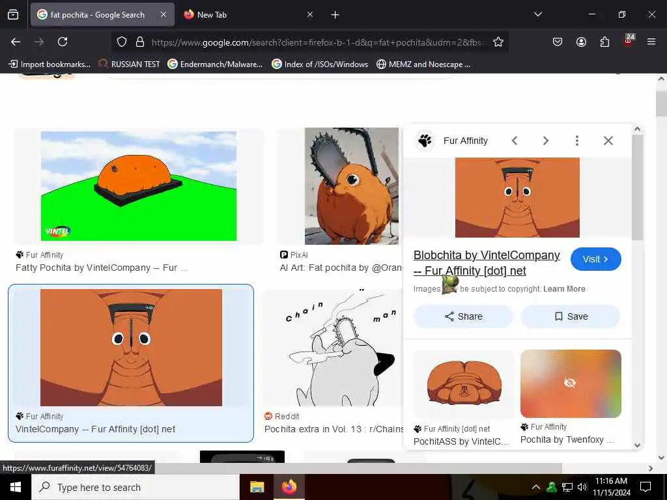Viewport: 667px width, 500px height.
Task: Open the Save to Pocket icon
Action: 558,42
